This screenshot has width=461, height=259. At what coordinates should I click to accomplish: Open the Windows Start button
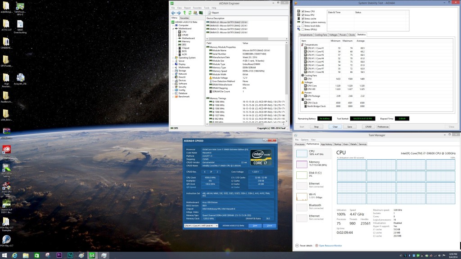click(5, 255)
